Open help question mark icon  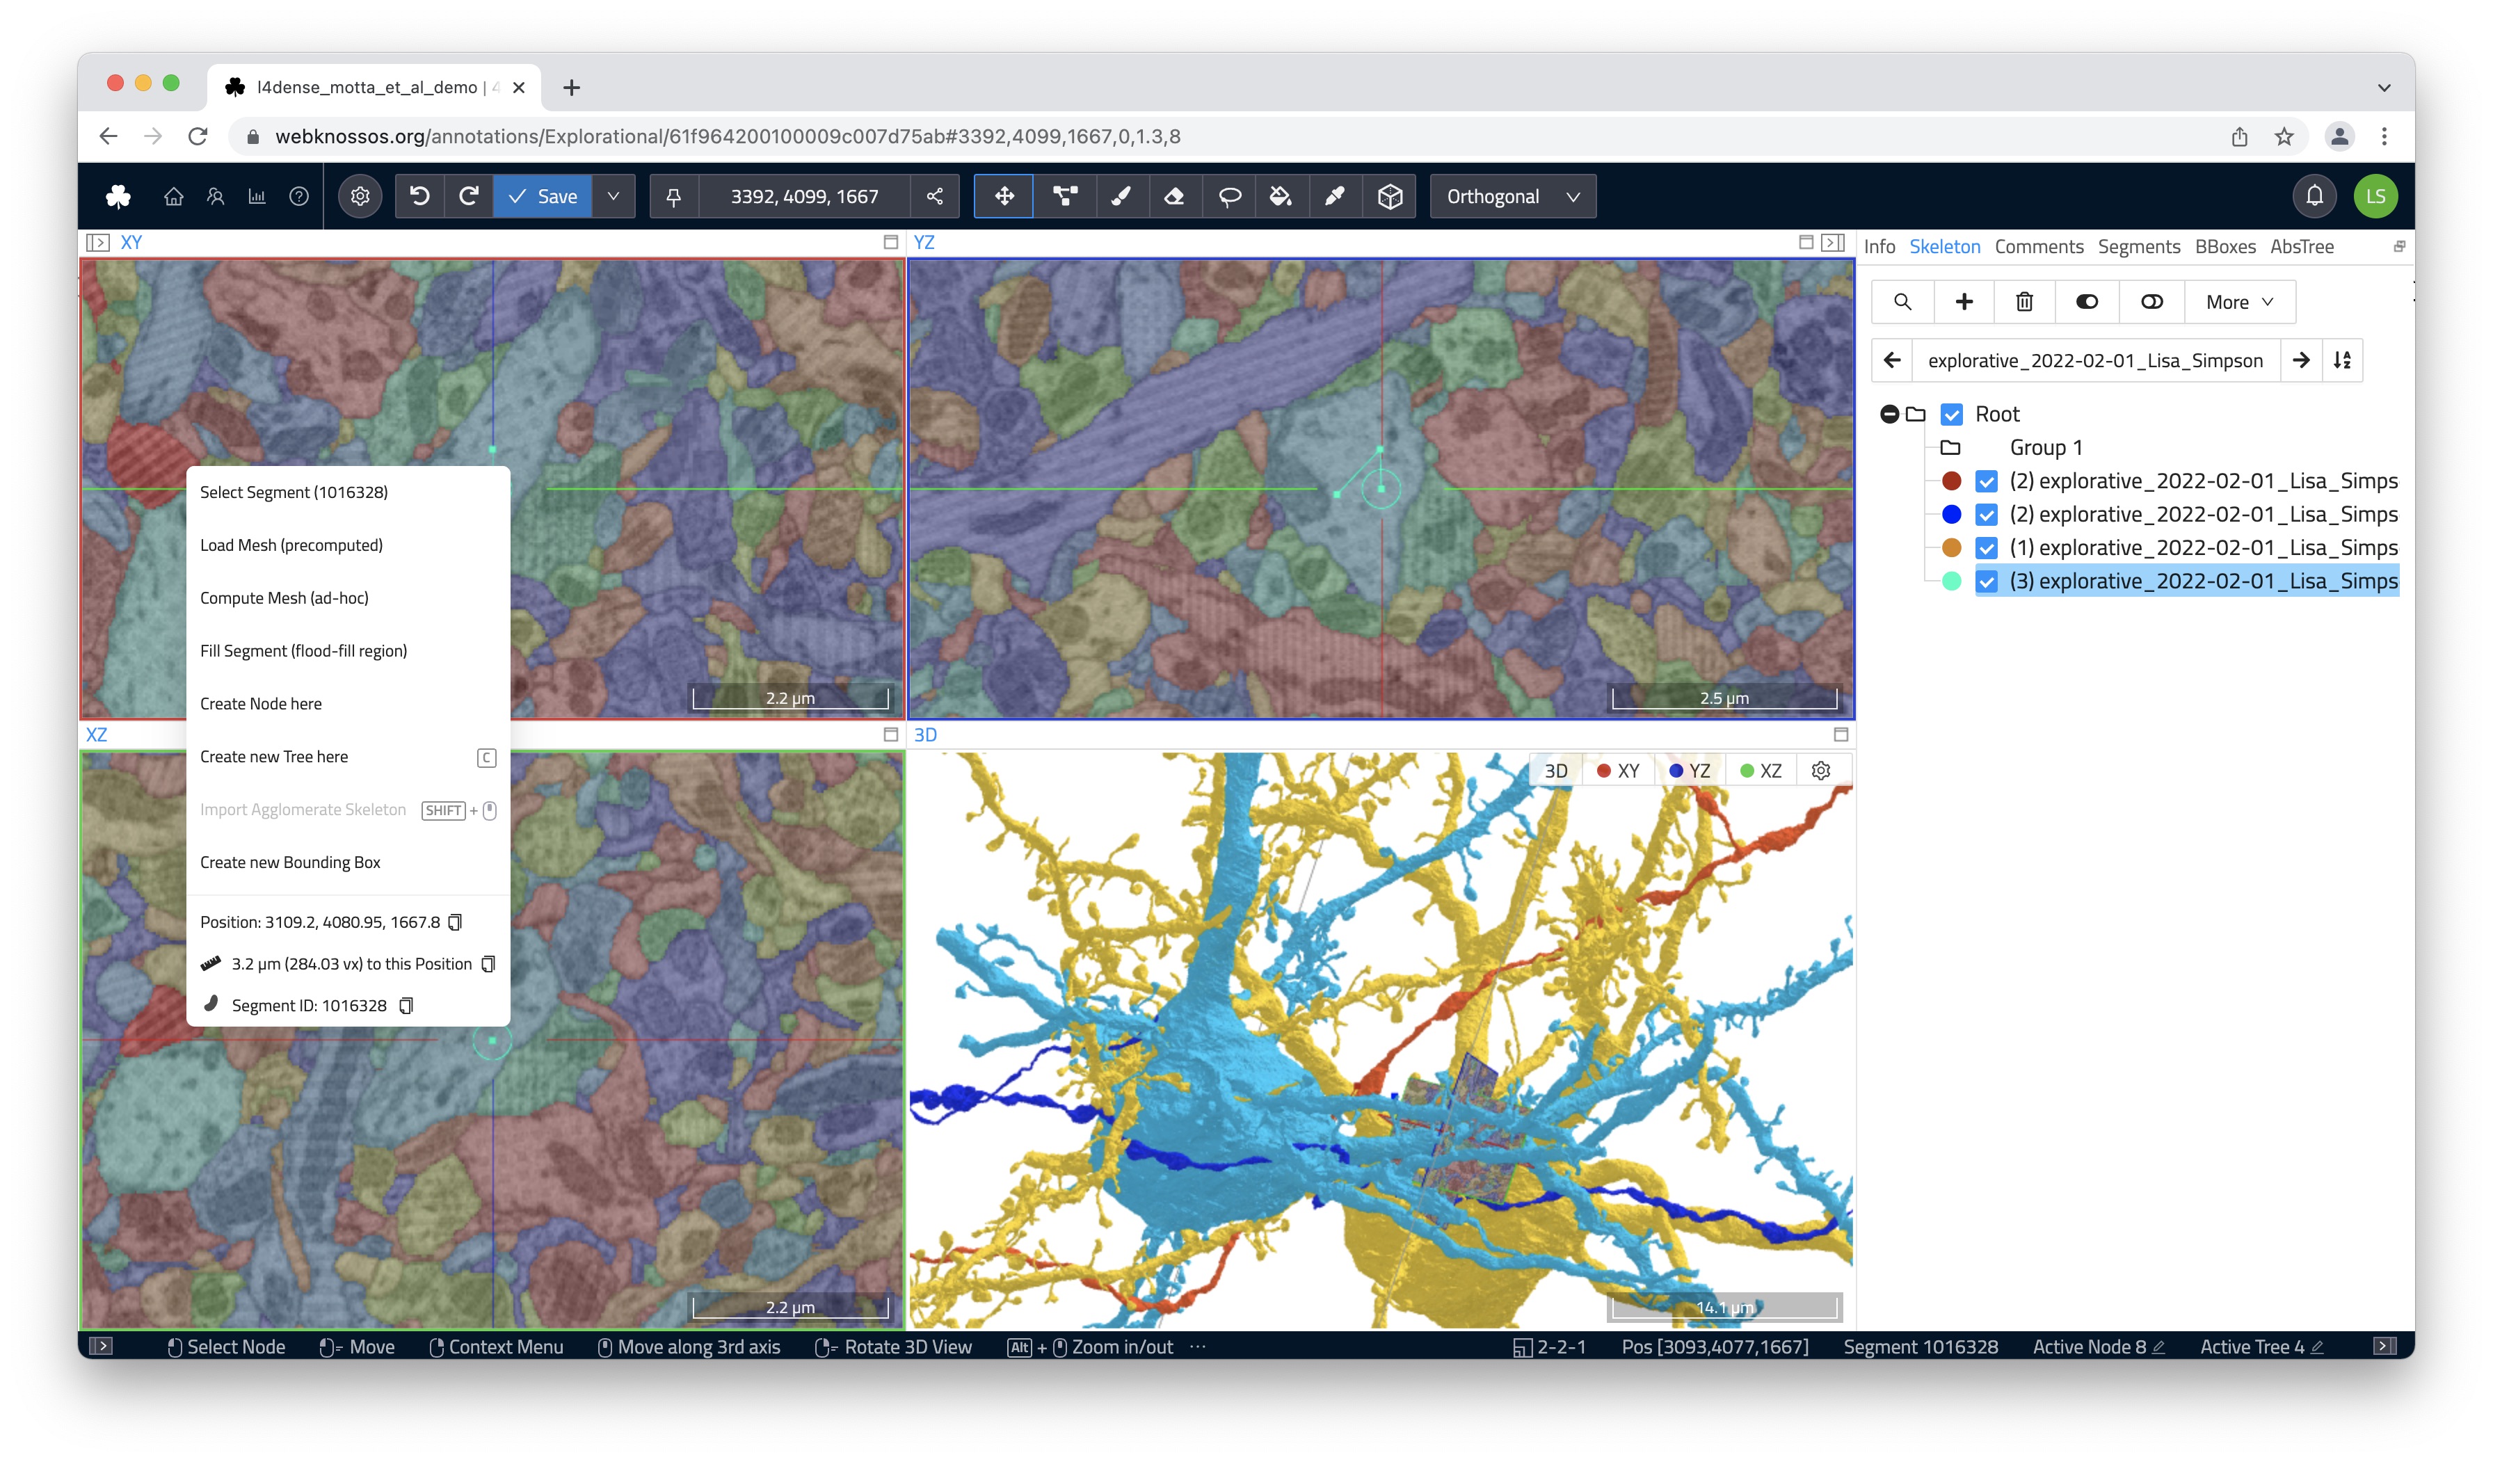[299, 196]
